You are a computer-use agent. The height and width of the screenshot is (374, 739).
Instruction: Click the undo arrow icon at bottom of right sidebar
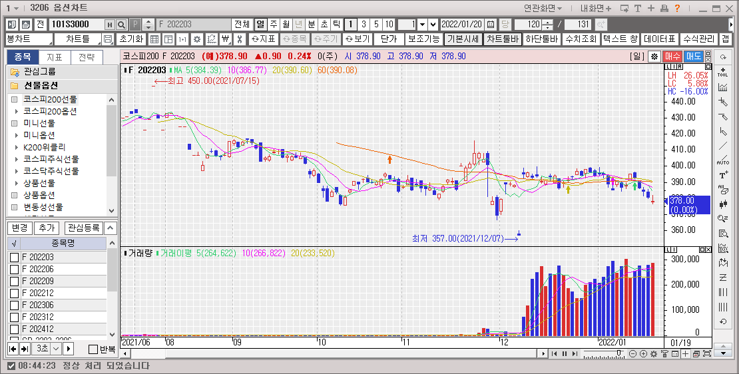[723, 321]
